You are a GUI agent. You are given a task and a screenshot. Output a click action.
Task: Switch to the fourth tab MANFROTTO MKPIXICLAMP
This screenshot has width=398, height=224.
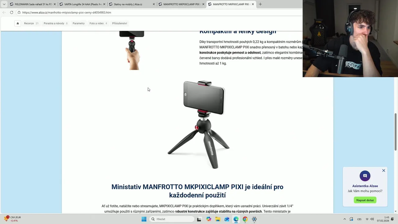181,4
